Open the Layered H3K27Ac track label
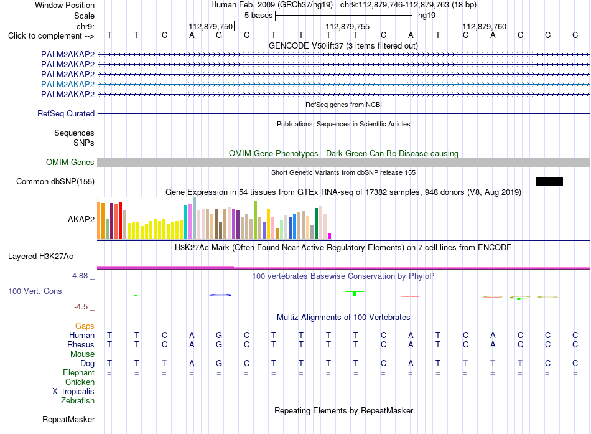The image size is (591, 434). (x=40, y=257)
